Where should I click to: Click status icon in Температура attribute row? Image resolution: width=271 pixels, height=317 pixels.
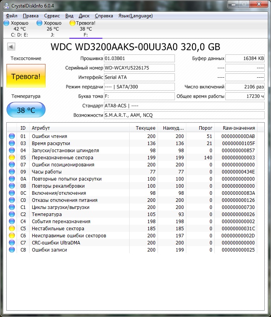(x=12, y=214)
